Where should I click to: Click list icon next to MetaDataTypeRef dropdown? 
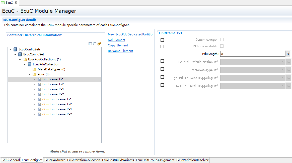pos(288,70)
